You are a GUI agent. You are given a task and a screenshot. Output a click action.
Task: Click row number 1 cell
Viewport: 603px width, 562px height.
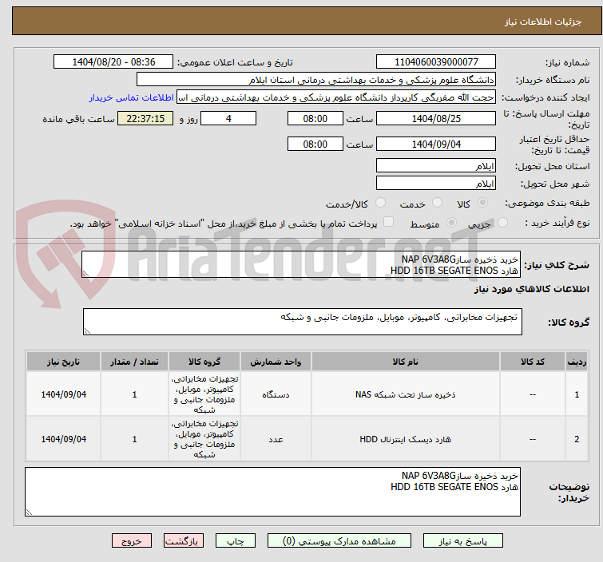tap(577, 394)
